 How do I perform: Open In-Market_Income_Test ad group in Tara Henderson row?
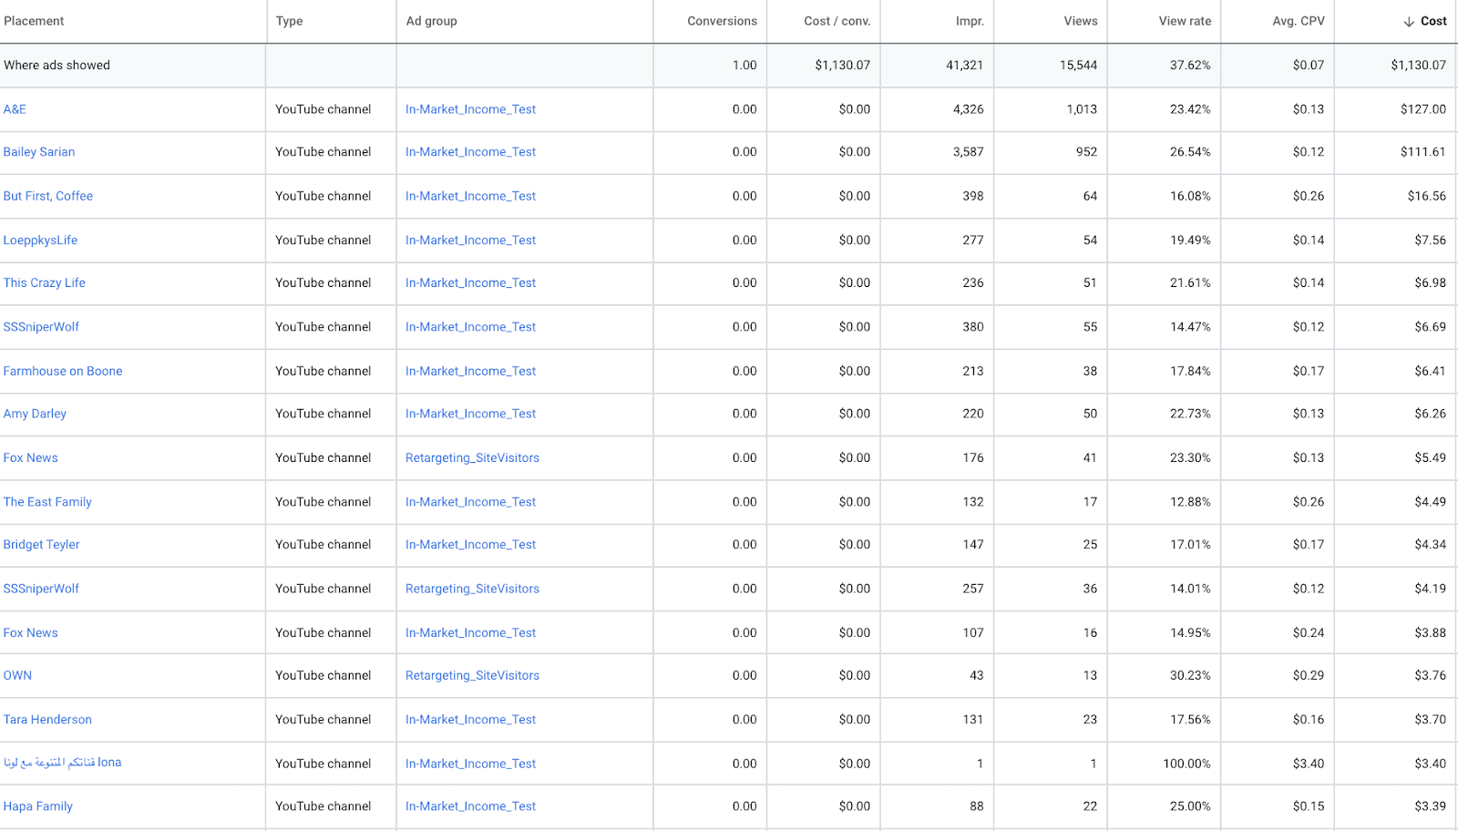click(x=470, y=720)
